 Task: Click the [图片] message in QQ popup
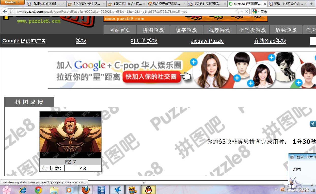coord(297,169)
